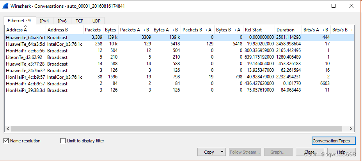
Task: Click Rel Start value 19.920202000
Action: [x=260, y=44]
